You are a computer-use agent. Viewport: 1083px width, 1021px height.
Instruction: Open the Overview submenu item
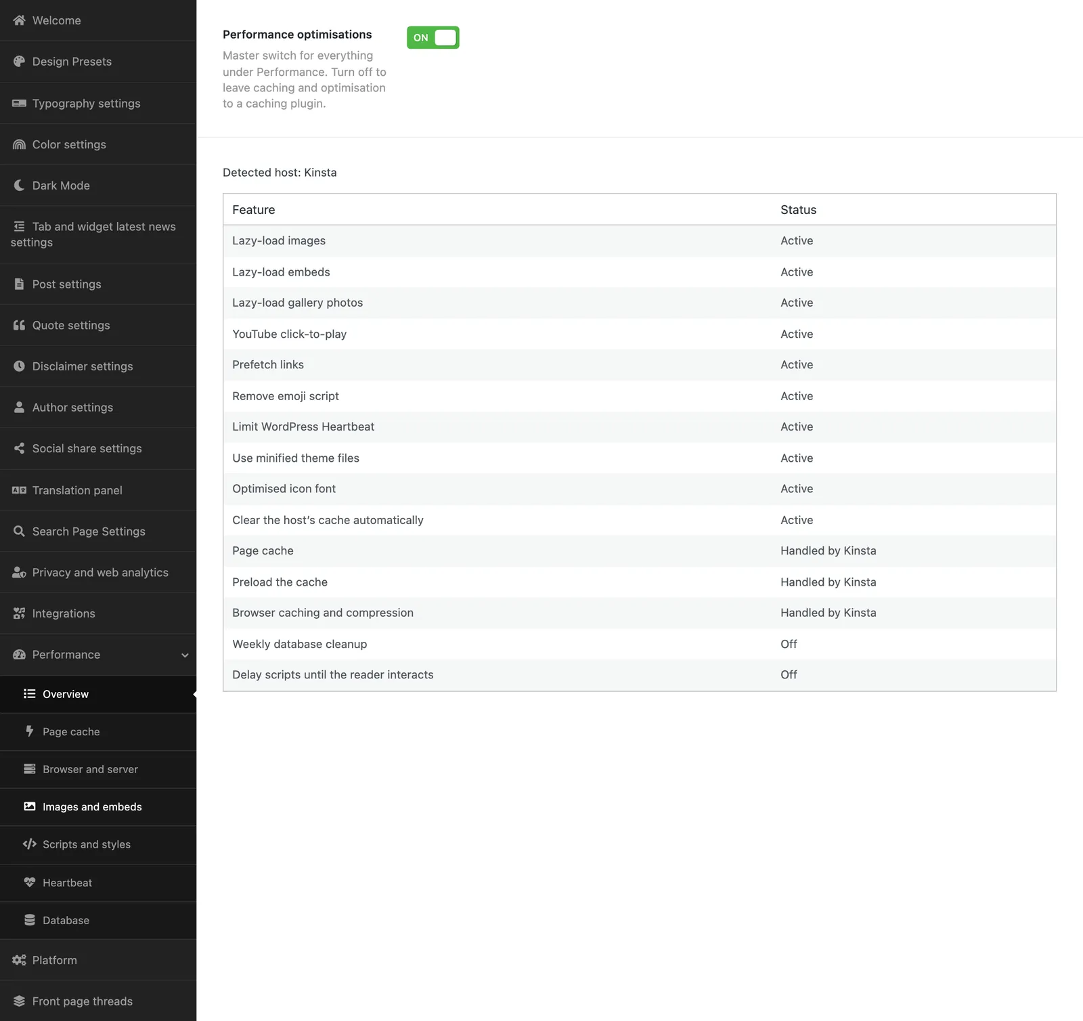pyautogui.click(x=98, y=694)
